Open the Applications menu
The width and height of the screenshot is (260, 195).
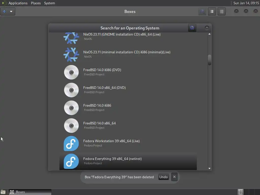click(18, 3)
